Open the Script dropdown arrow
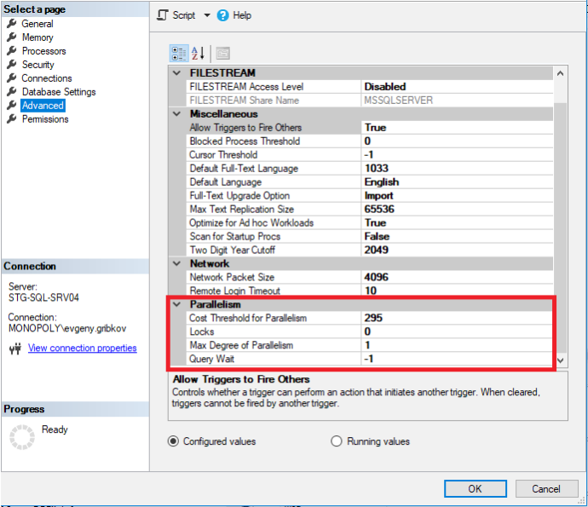Screen dimensions: 588x507 [x=207, y=15]
